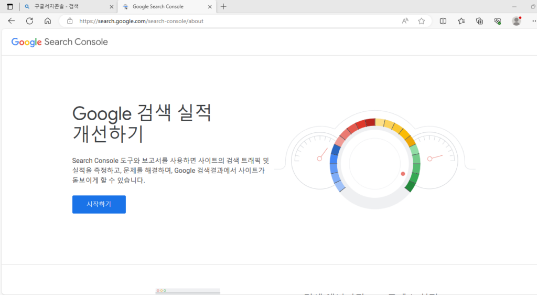Close the 구글서치콘솔 - 검색 tab
537x295 pixels.
111,6
